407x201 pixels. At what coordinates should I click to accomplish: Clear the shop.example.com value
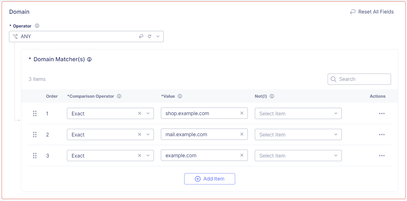pyautogui.click(x=242, y=113)
